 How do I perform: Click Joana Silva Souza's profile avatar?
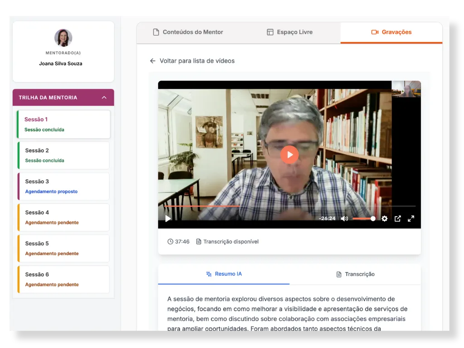tap(63, 38)
